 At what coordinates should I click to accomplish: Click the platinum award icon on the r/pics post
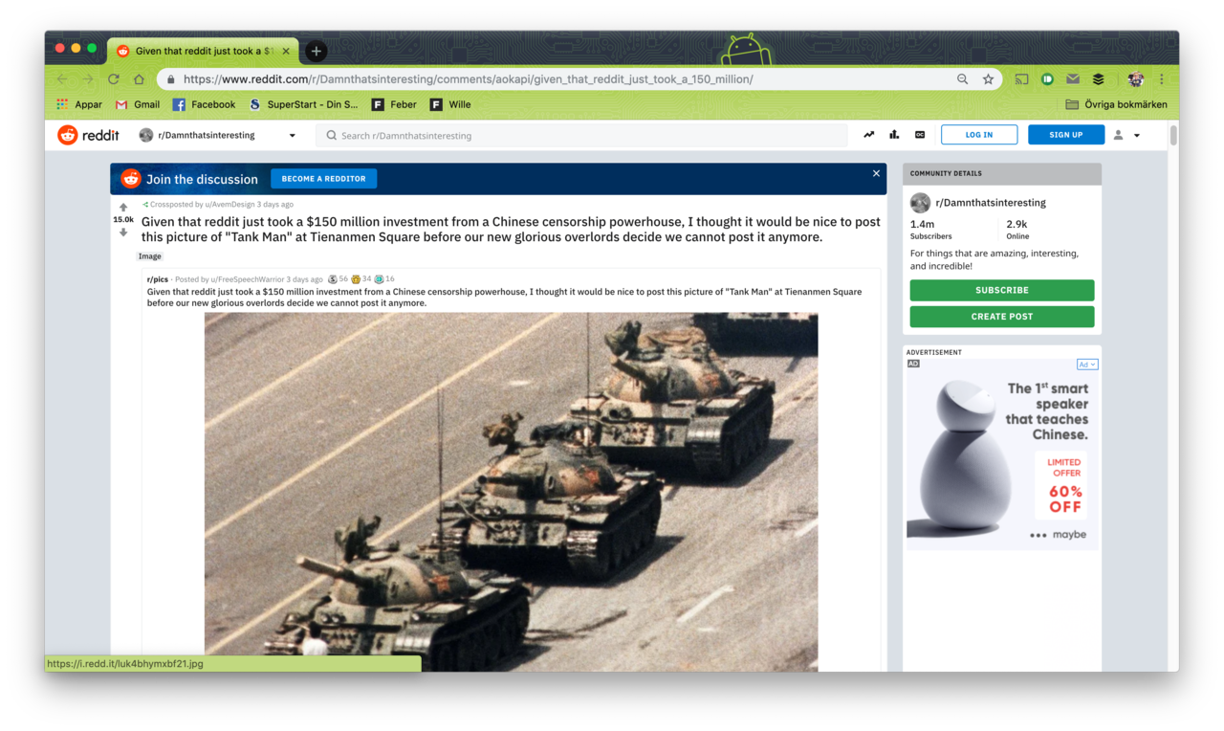click(379, 279)
